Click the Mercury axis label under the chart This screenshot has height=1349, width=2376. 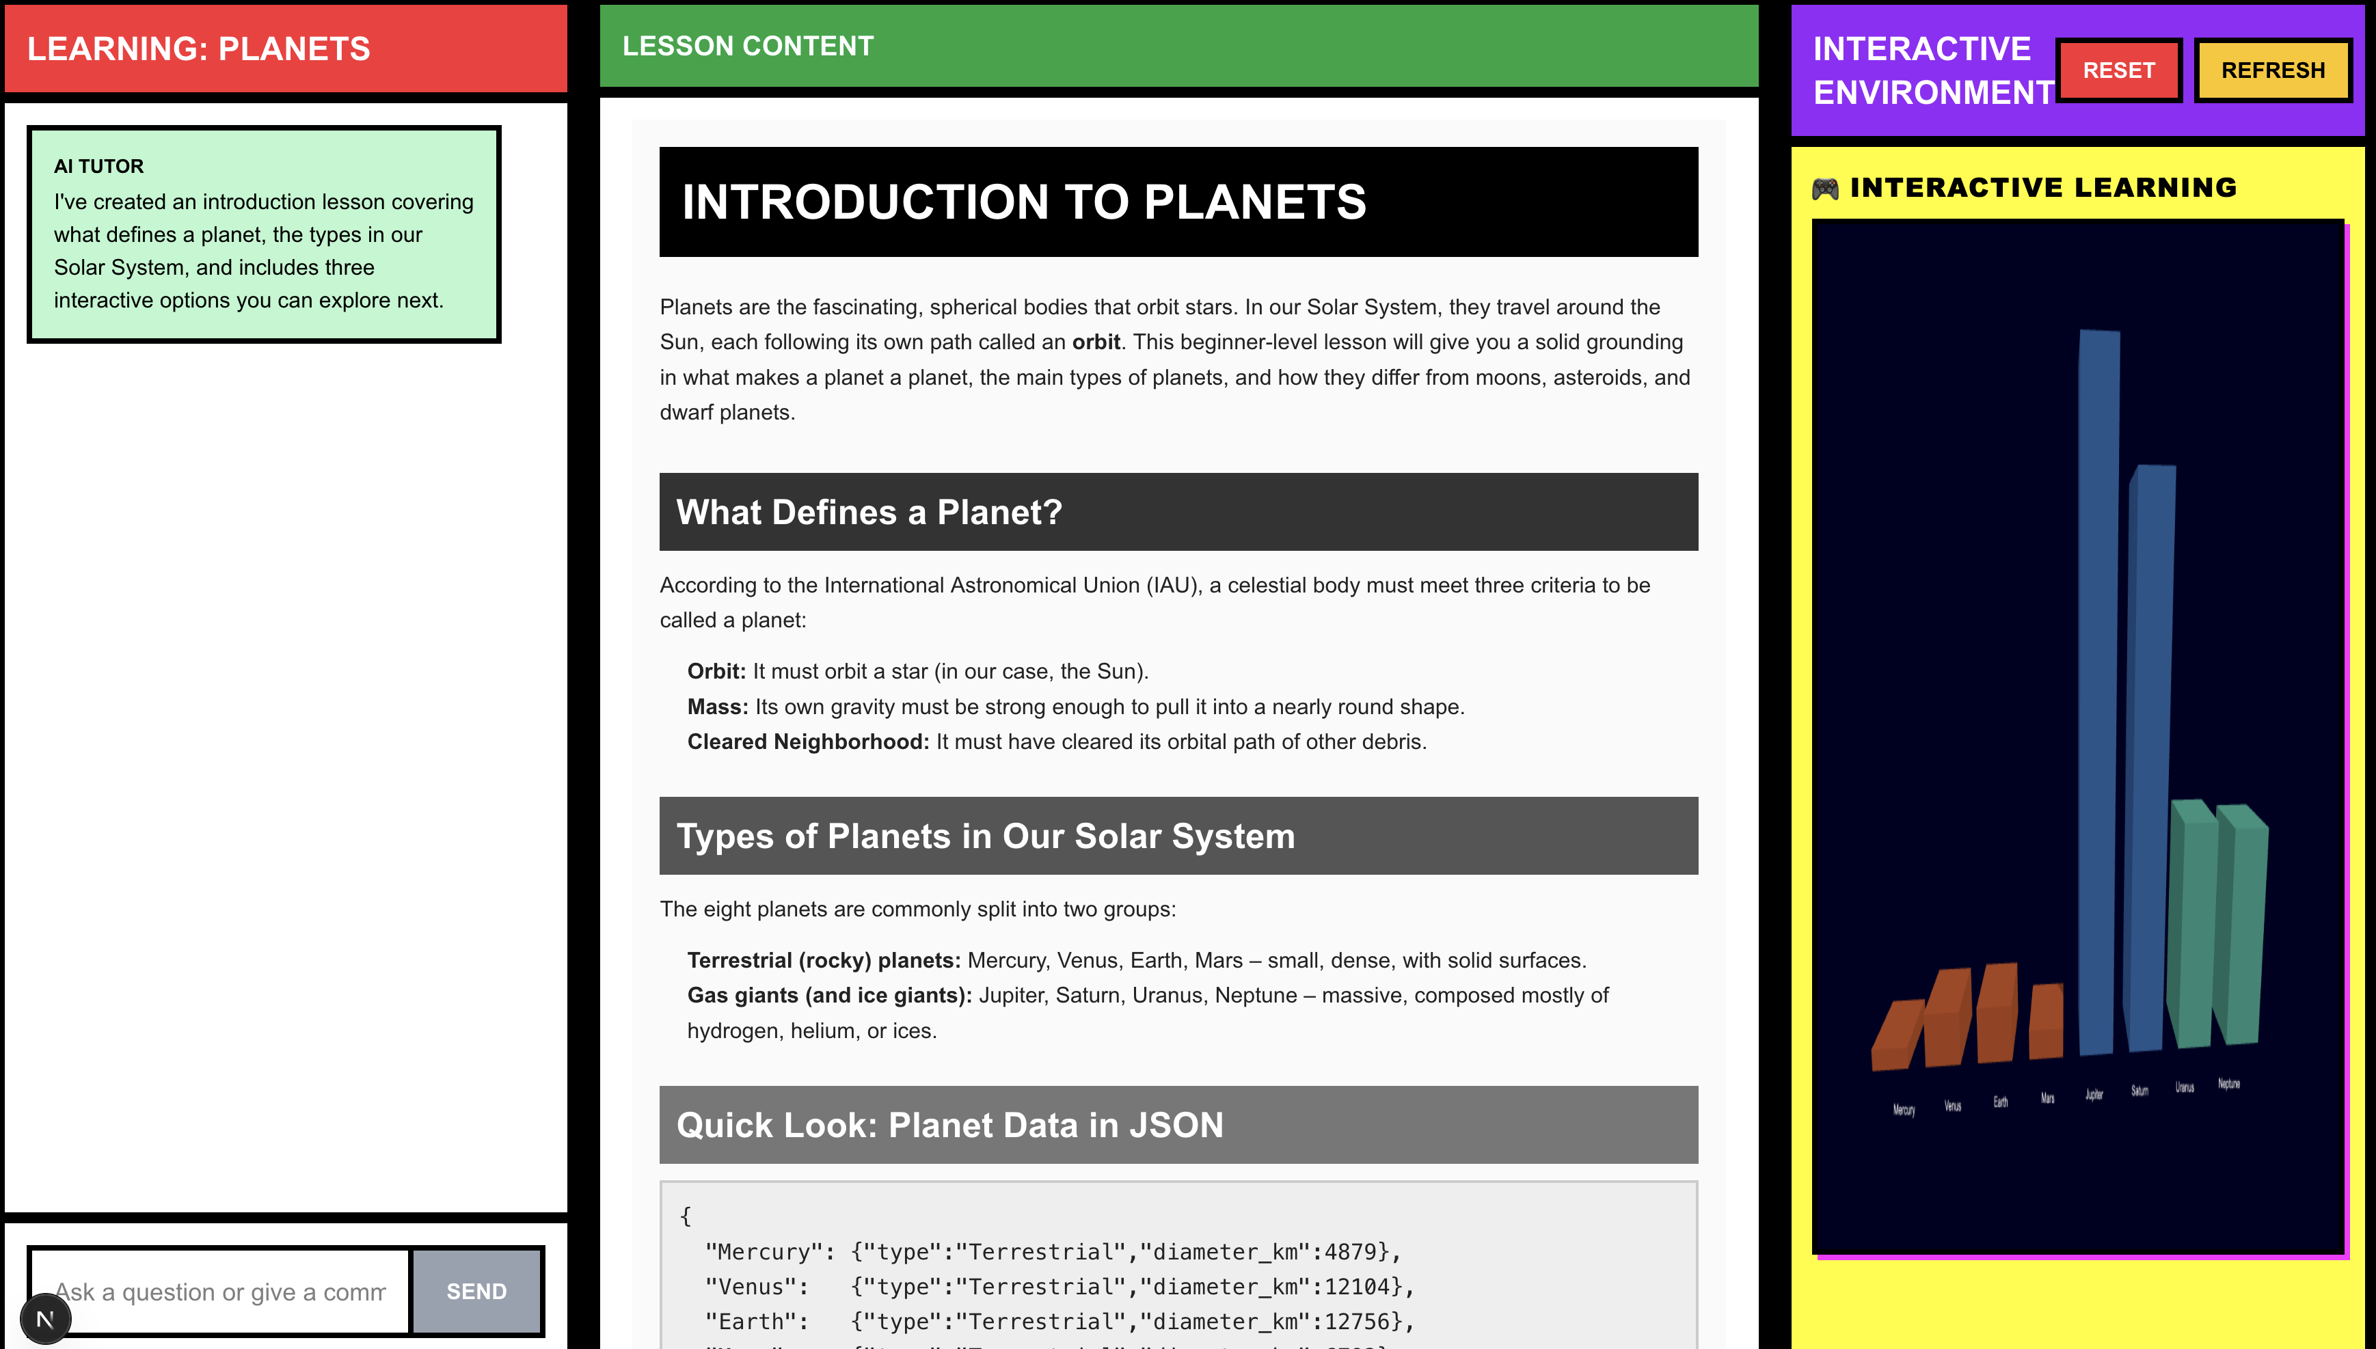tap(1904, 1110)
